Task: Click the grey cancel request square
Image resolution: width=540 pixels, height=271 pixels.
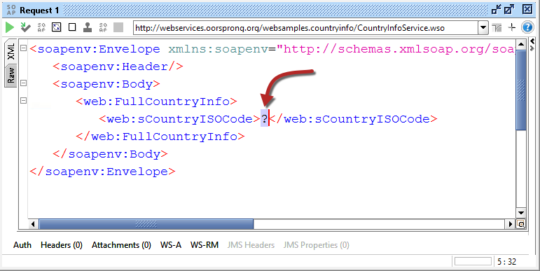Action: [118, 27]
